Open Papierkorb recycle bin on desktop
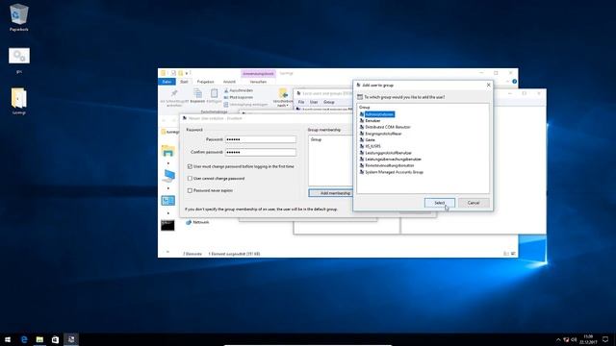 (x=18, y=17)
